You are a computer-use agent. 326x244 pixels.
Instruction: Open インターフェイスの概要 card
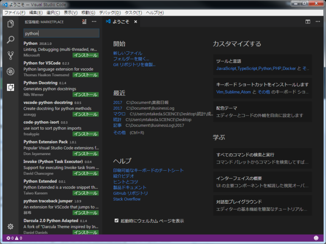click(x=262, y=182)
